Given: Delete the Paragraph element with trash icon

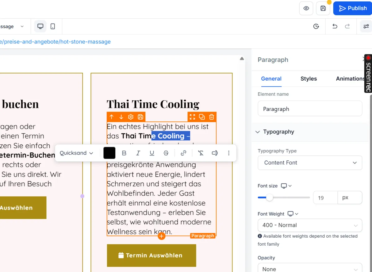Looking at the screenshot, I should tap(211, 117).
